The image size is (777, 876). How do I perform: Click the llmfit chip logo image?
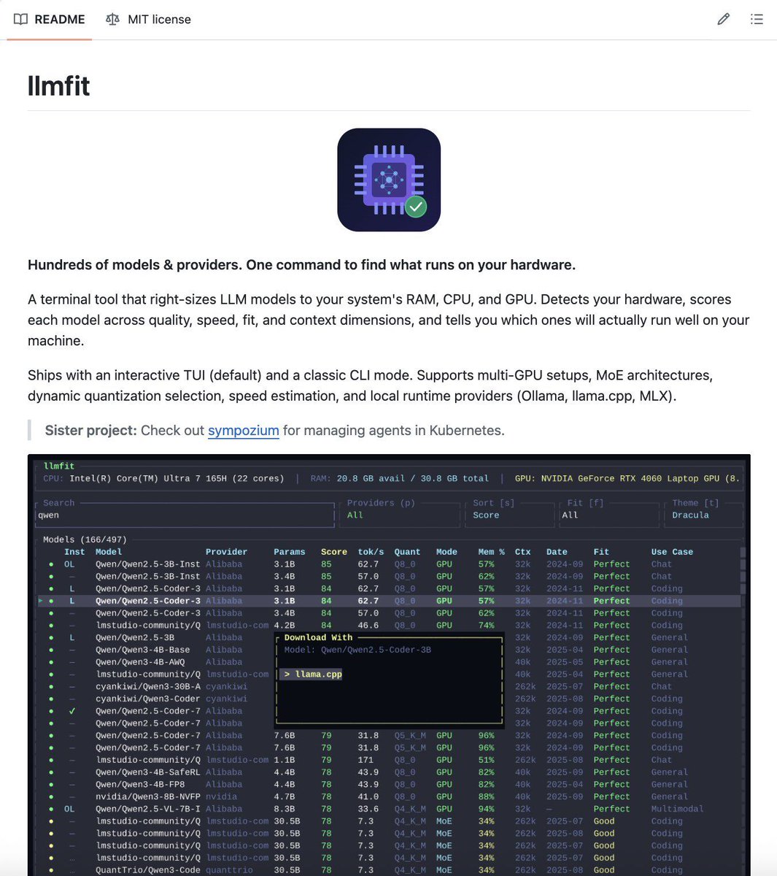point(389,180)
